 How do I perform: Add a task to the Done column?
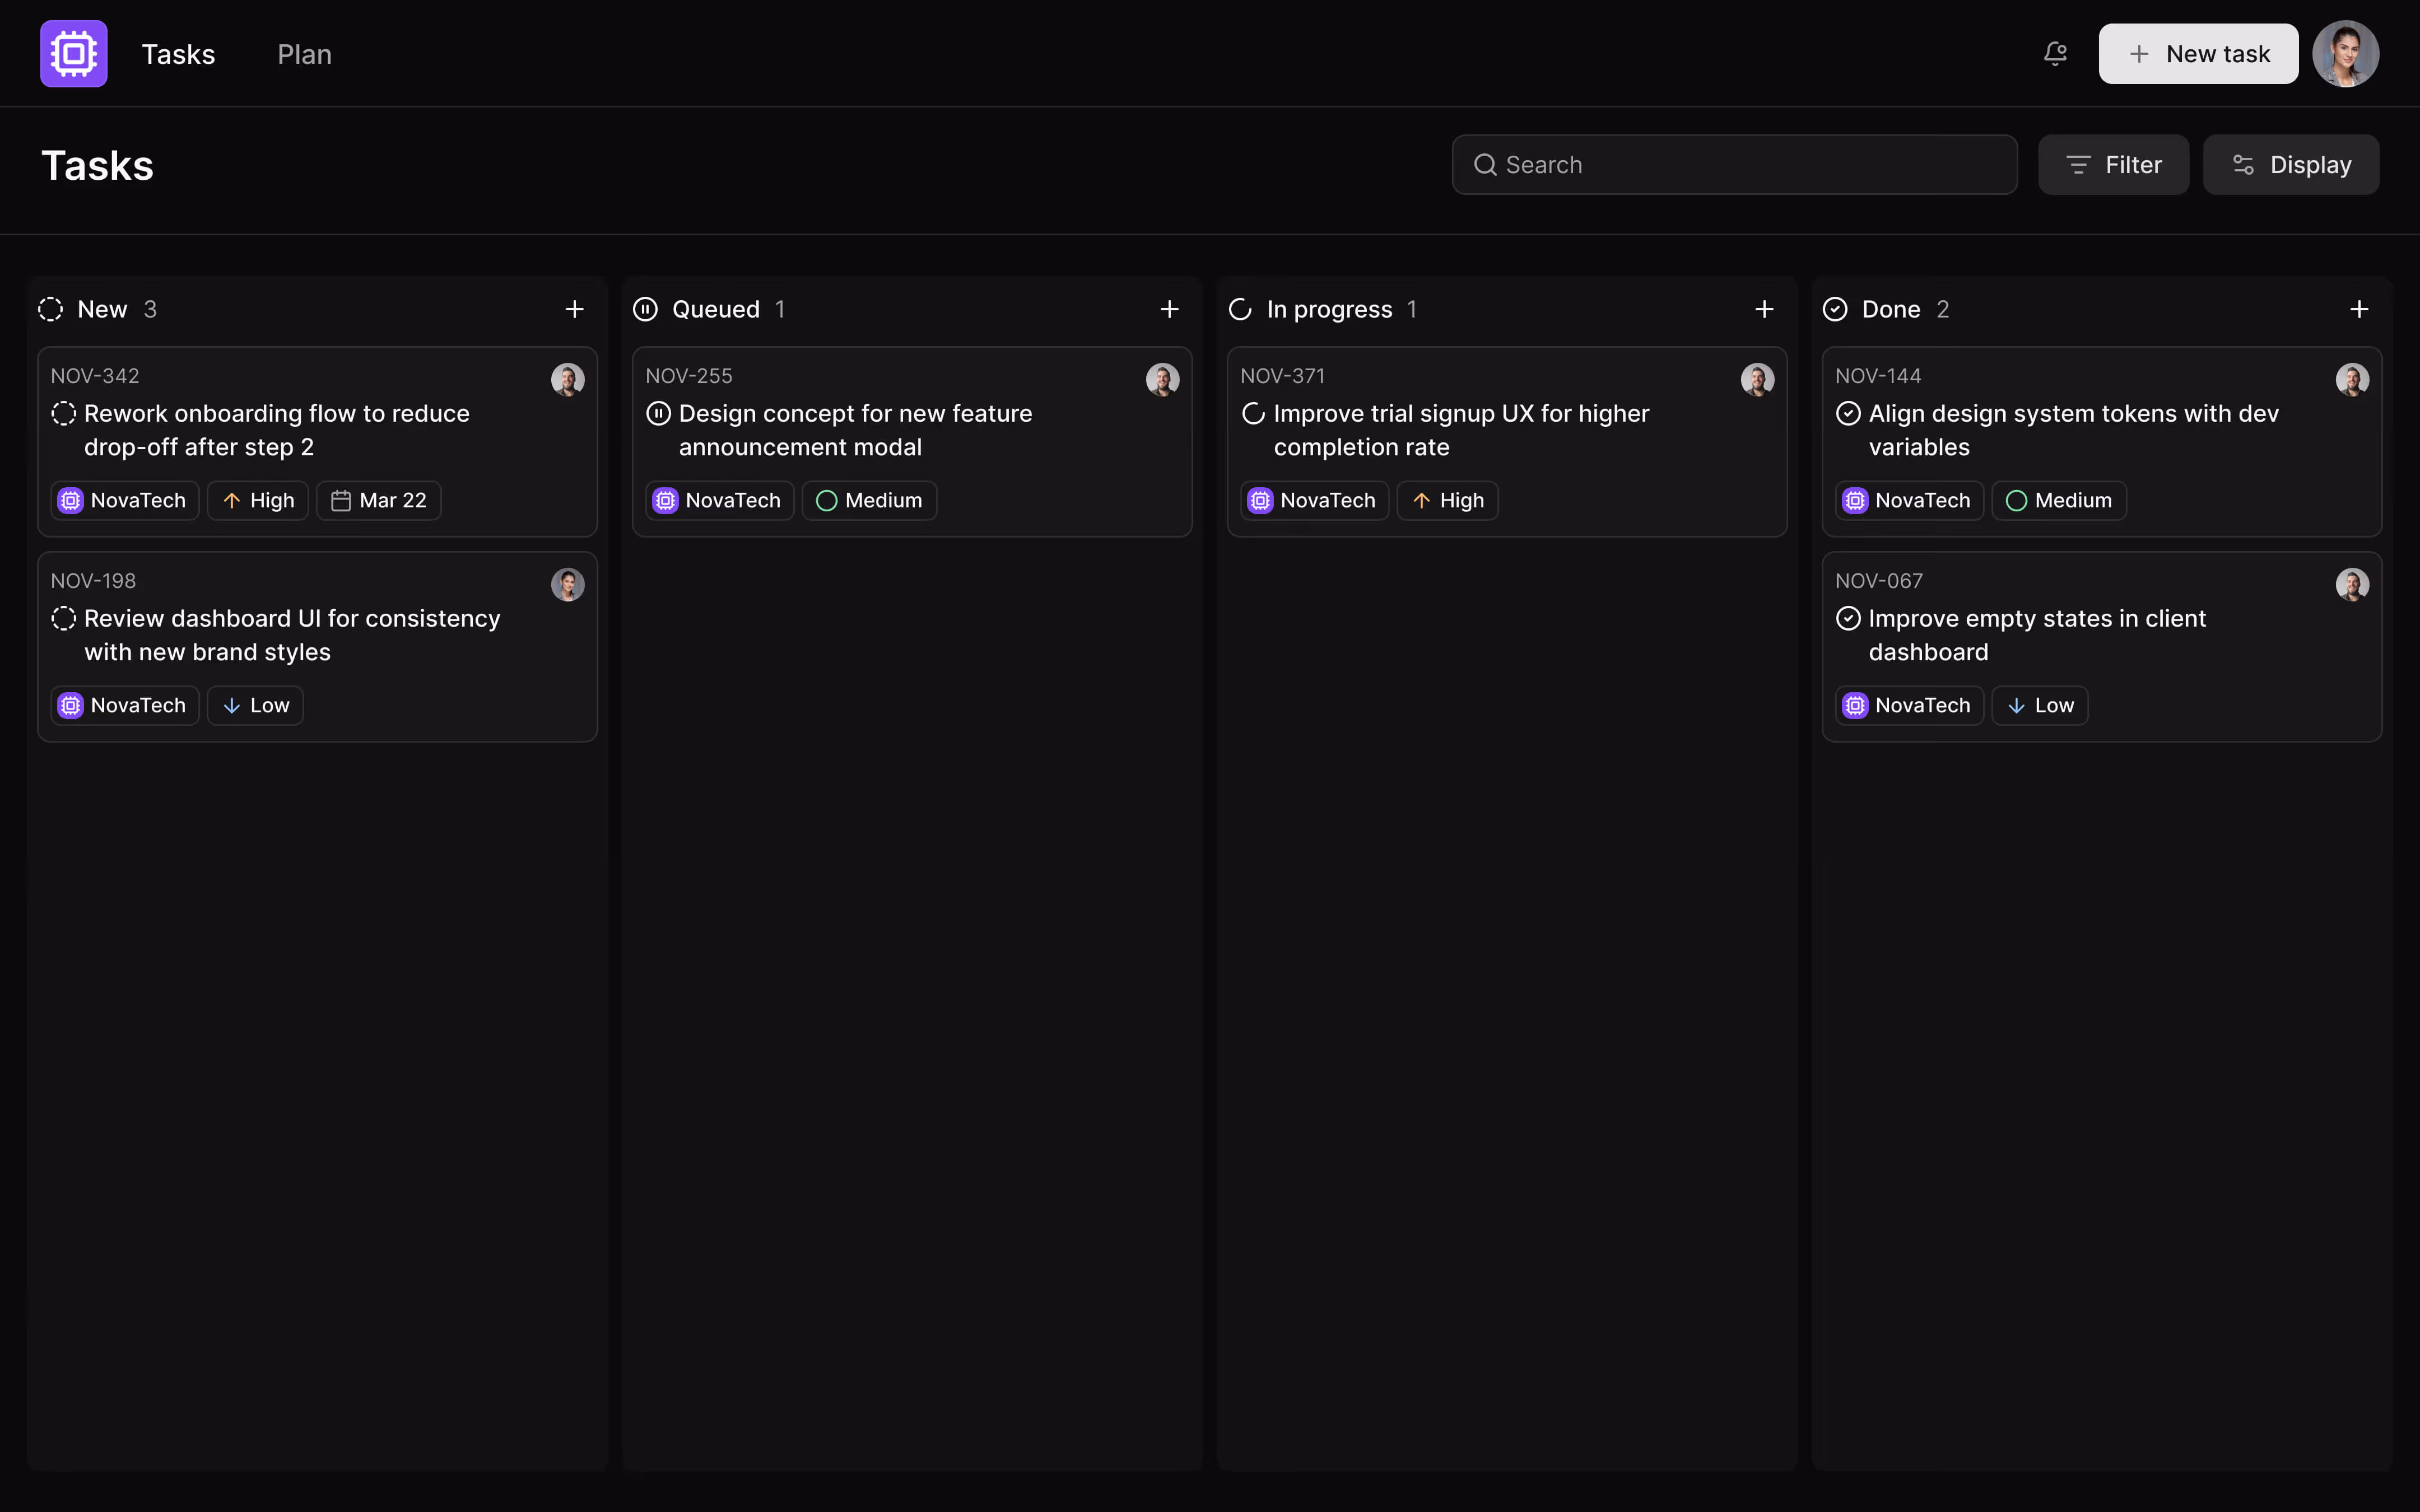[x=2359, y=309]
